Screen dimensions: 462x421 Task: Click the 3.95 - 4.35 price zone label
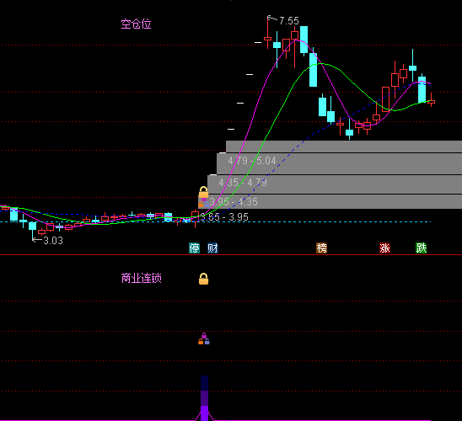click(234, 202)
